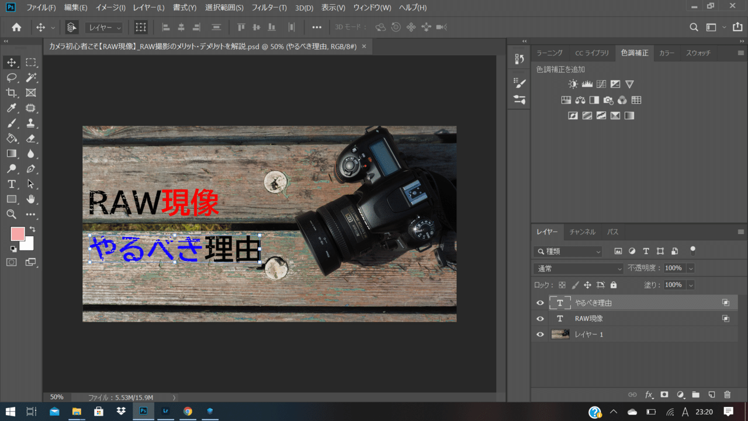
Task: Hide the RAW現像 layer
Action: [x=540, y=319]
